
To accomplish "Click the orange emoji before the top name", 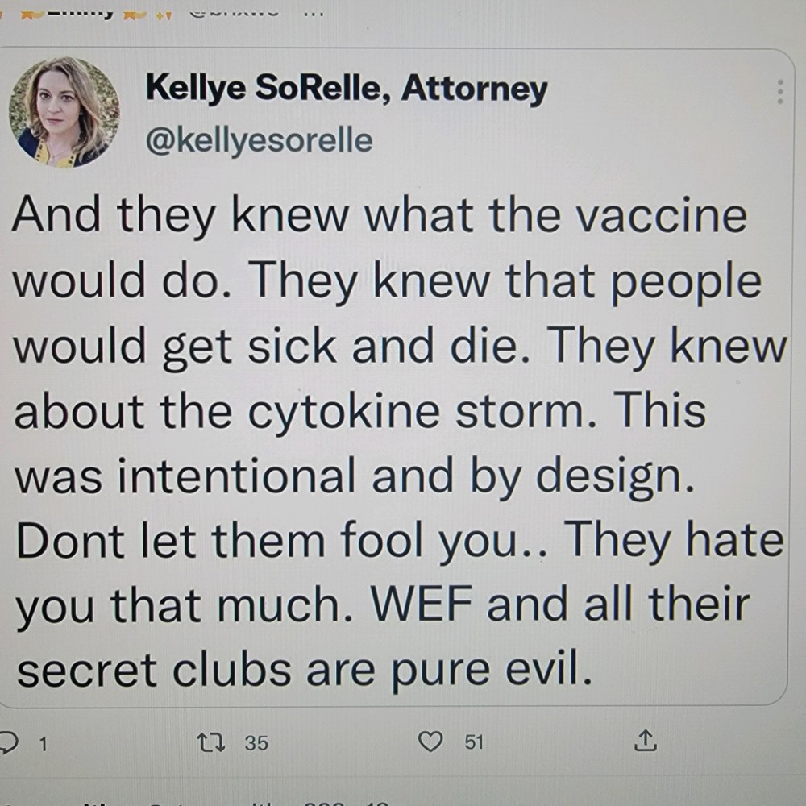I will (30, 15).
